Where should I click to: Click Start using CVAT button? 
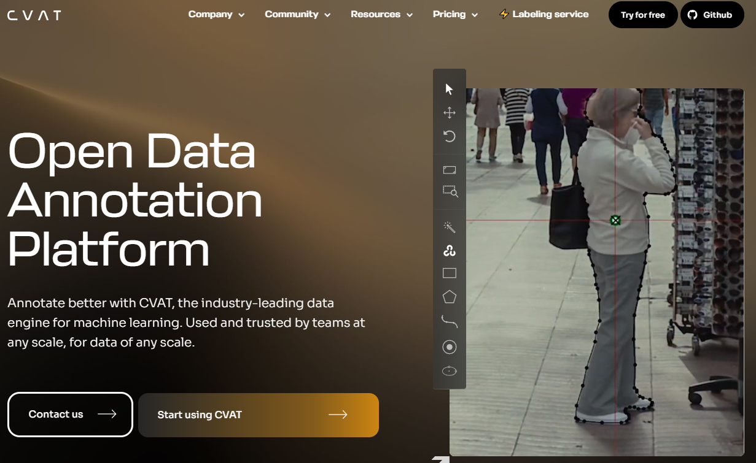point(259,415)
